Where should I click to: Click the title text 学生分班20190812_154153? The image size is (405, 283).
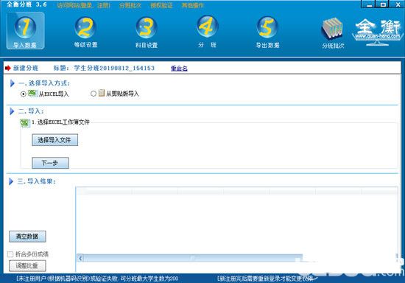pos(114,68)
